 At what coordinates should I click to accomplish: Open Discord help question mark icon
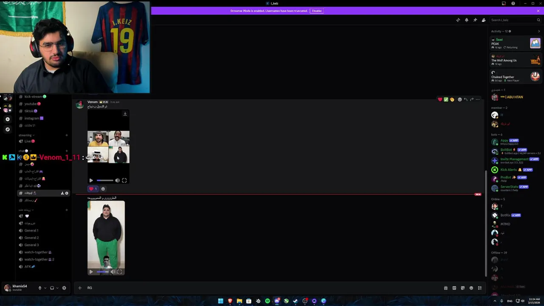point(513,3)
